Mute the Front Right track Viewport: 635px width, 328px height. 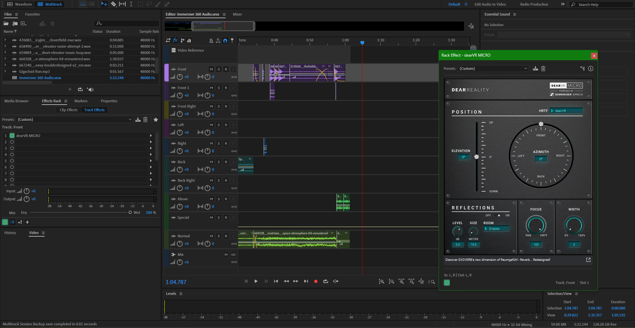point(211,106)
